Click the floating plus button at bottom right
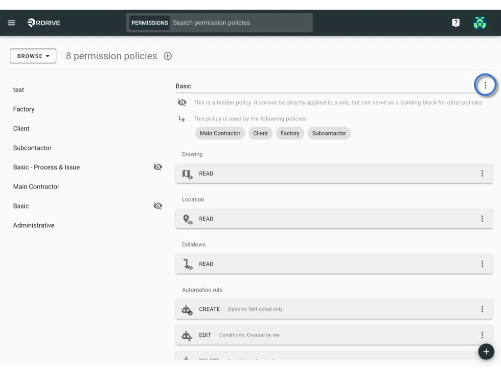The height and width of the screenshot is (376, 501). (x=486, y=352)
